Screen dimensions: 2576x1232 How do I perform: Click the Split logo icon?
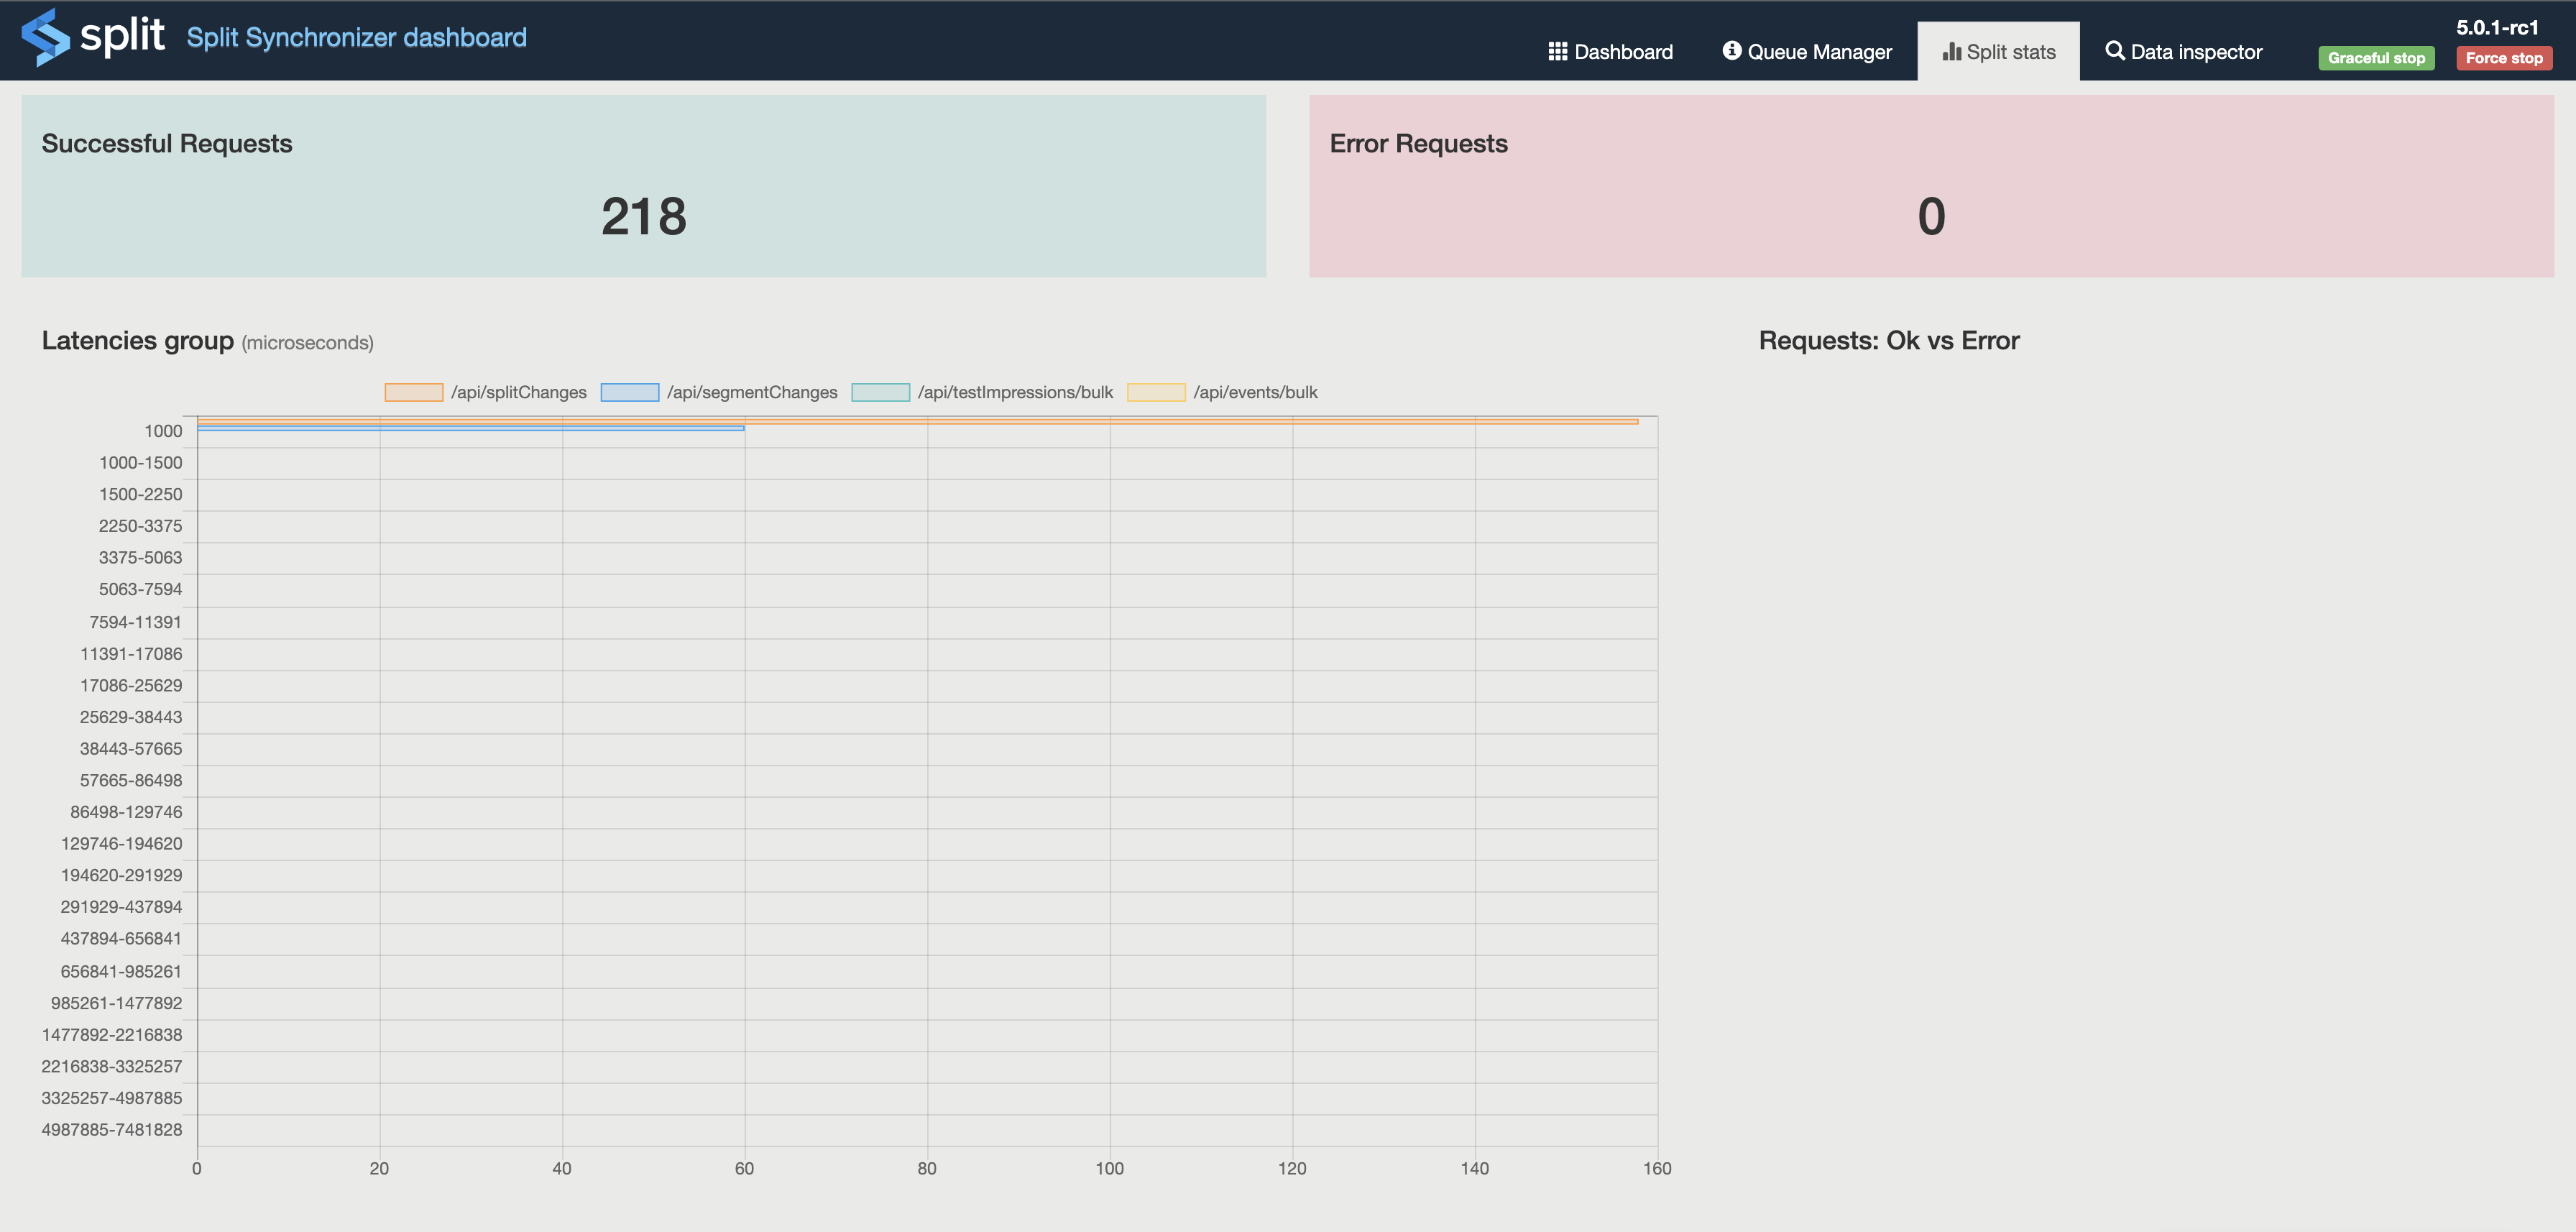click(x=45, y=37)
